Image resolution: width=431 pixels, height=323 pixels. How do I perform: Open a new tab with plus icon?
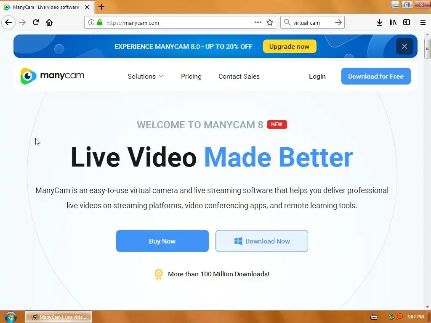click(x=101, y=7)
